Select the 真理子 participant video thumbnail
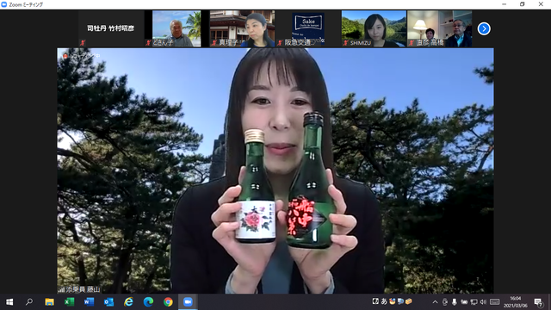 pyautogui.click(x=242, y=28)
